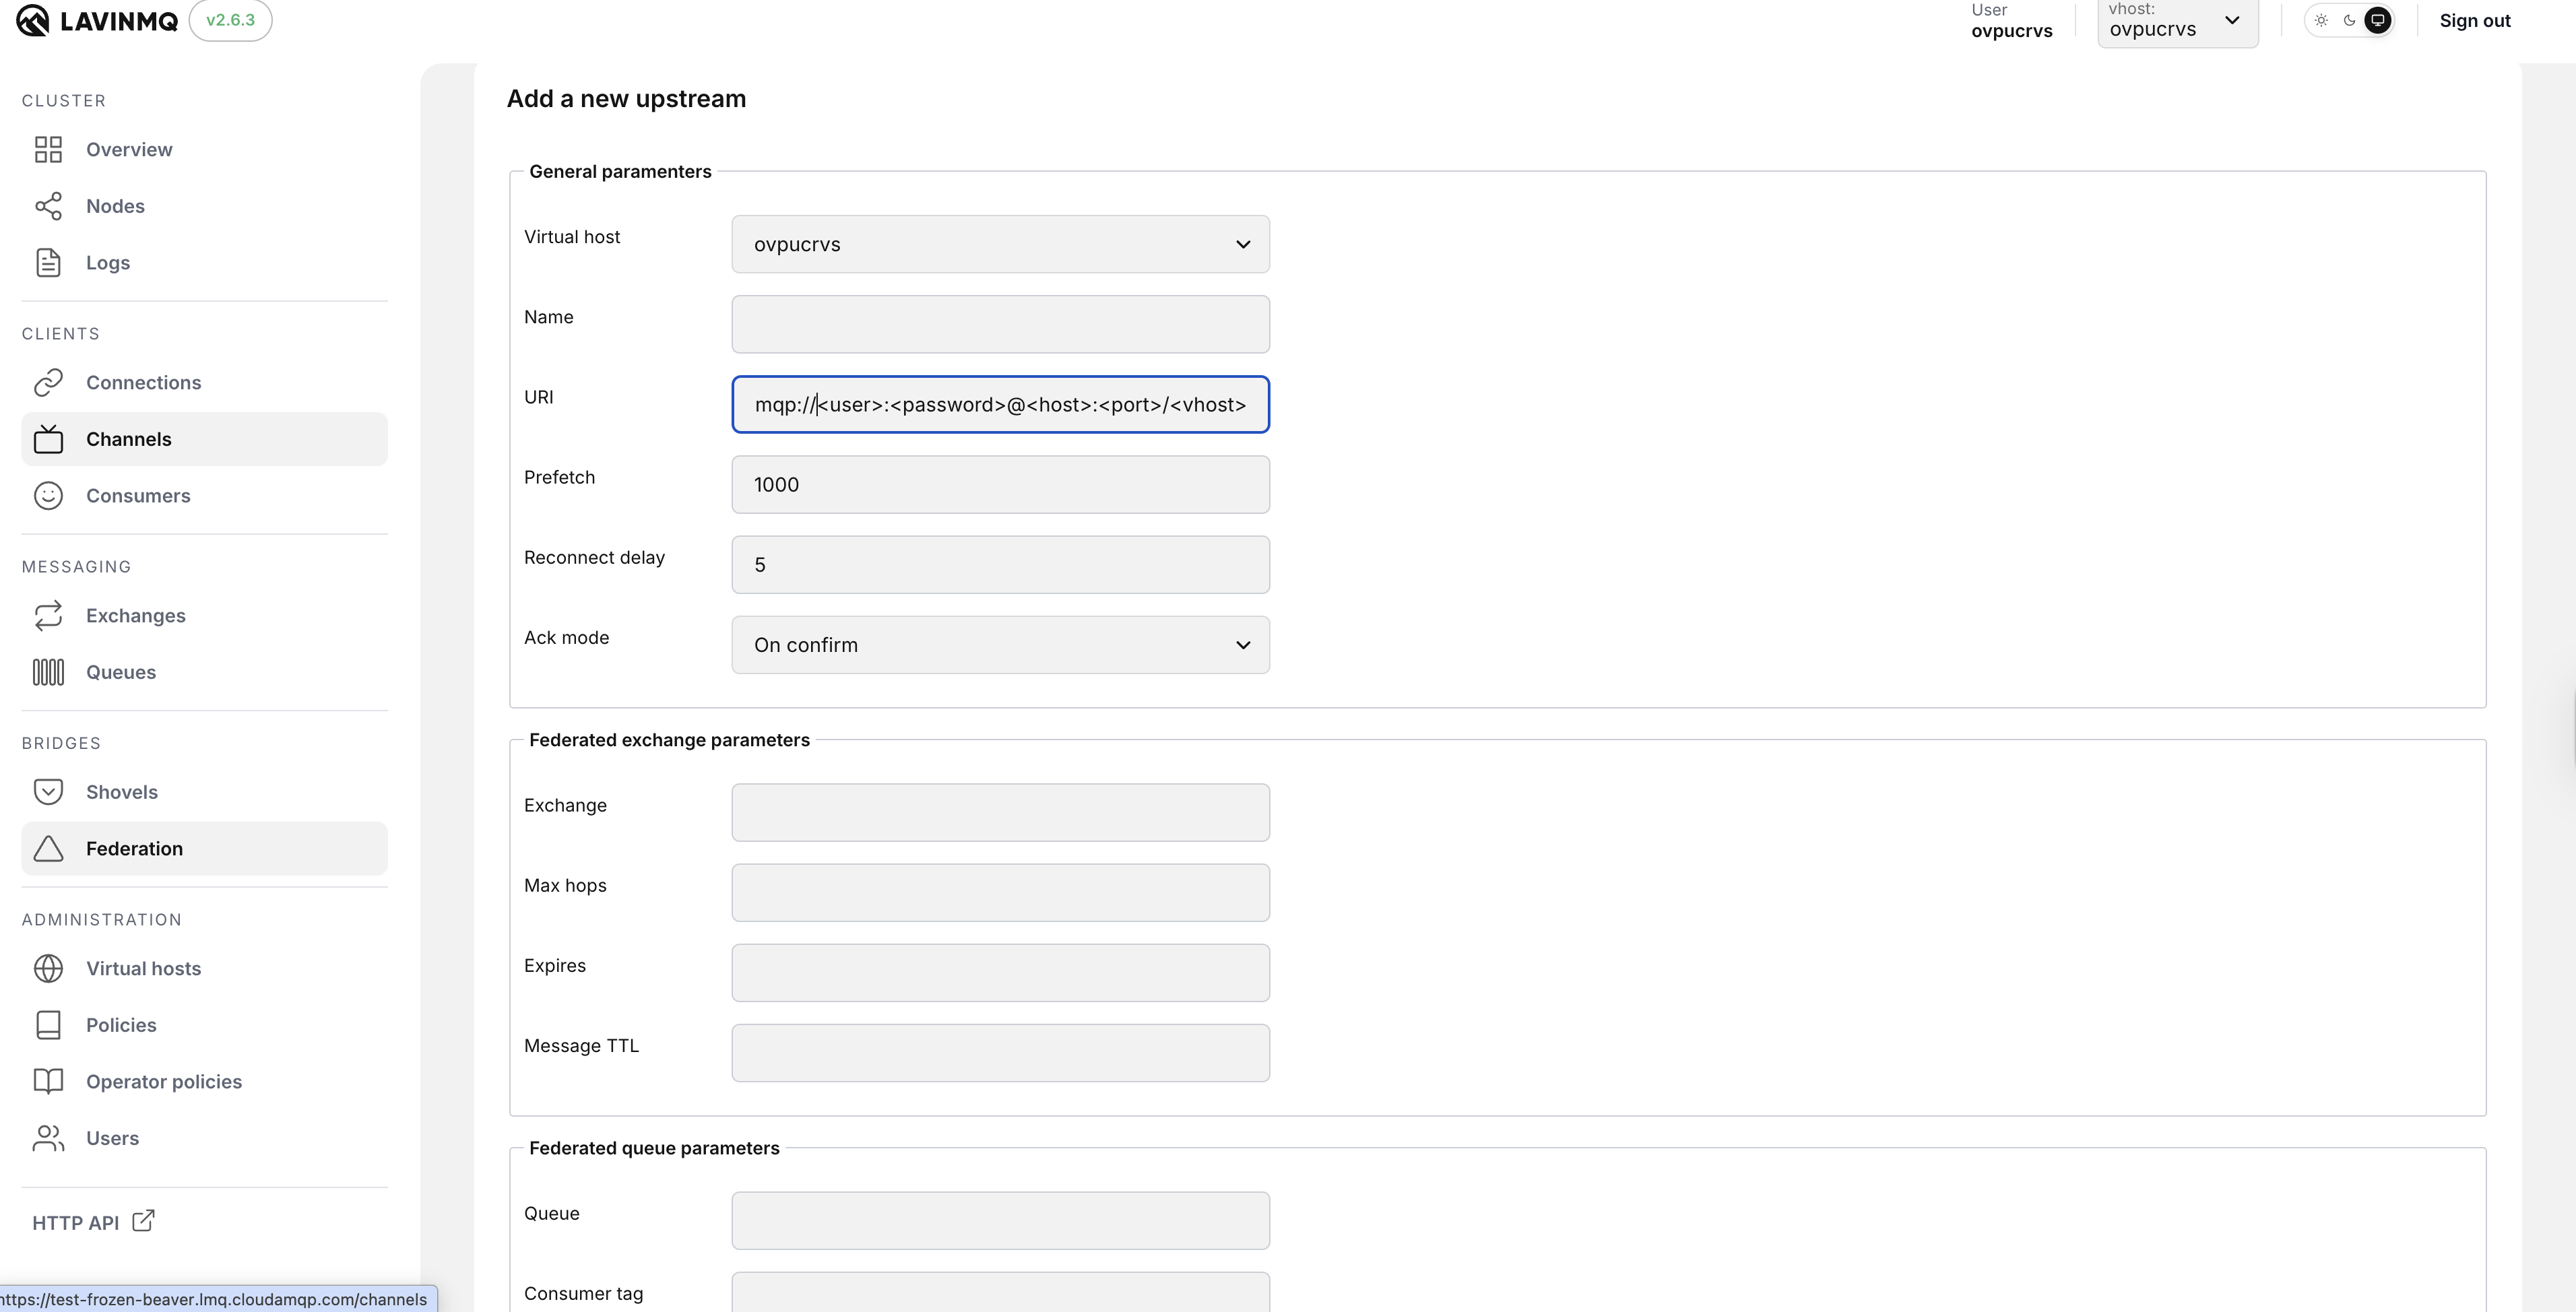Click the Nodes share icon

(48, 206)
